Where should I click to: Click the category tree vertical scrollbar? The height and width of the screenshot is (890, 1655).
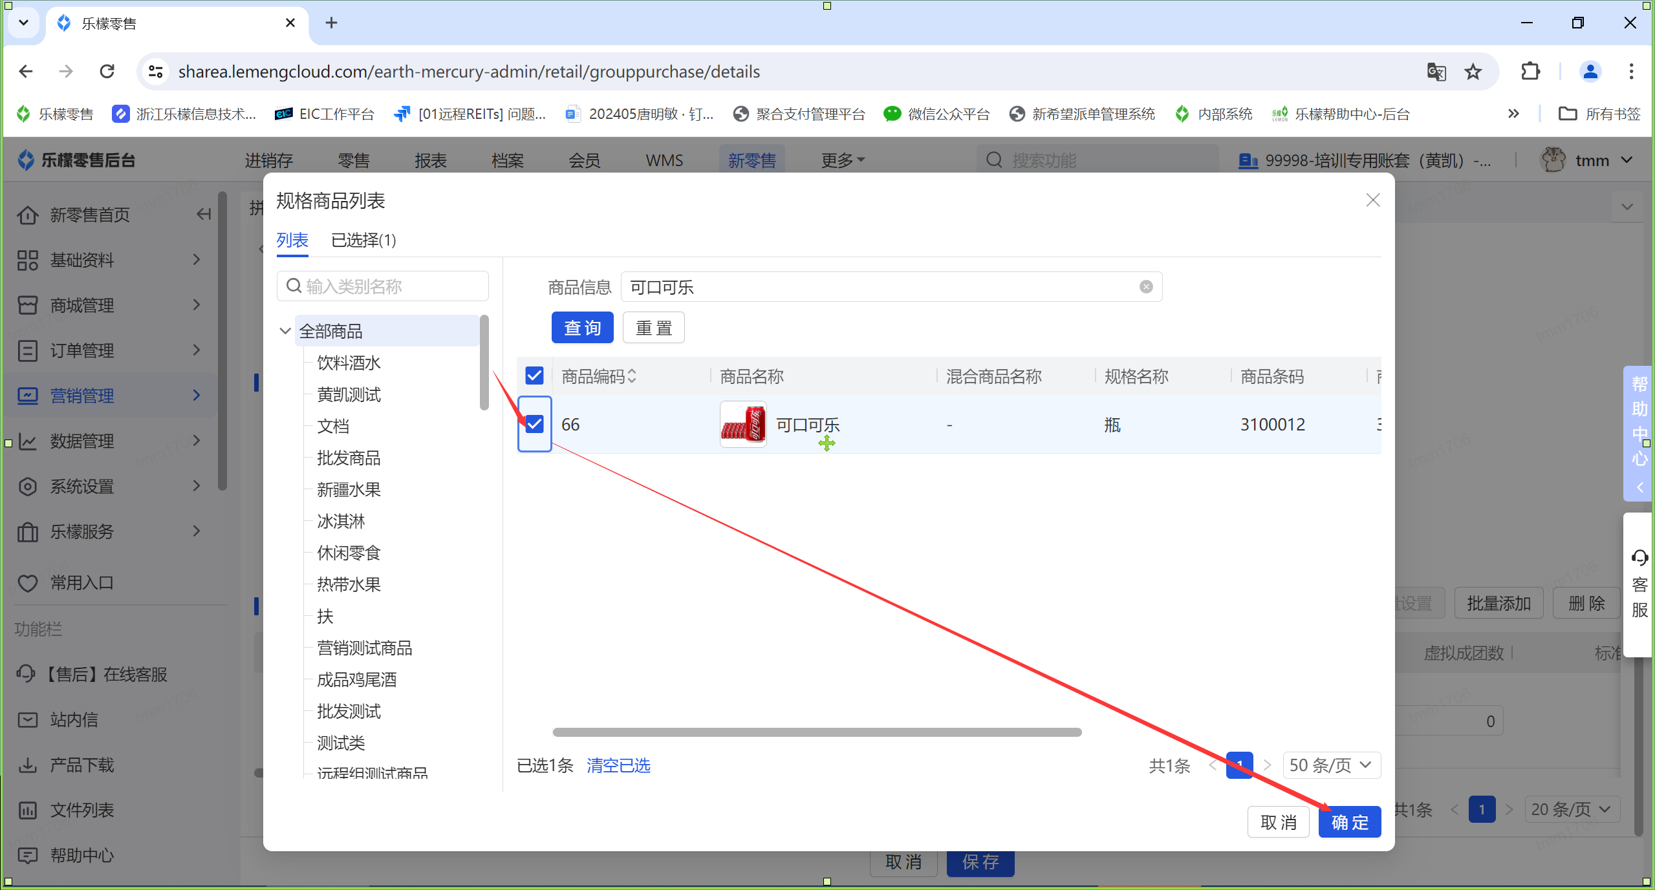484,362
